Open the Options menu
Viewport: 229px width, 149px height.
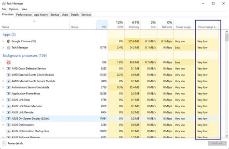click(14, 9)
